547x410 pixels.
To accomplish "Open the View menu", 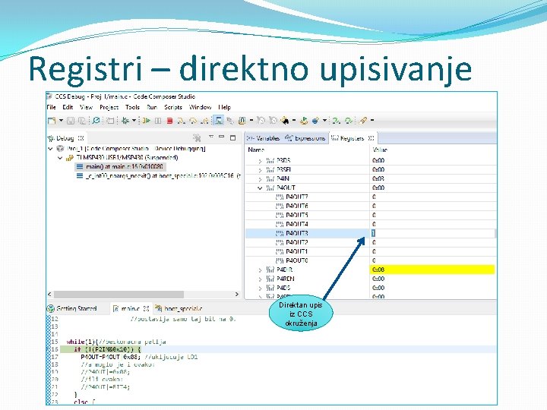I will [x=86, y=107].
